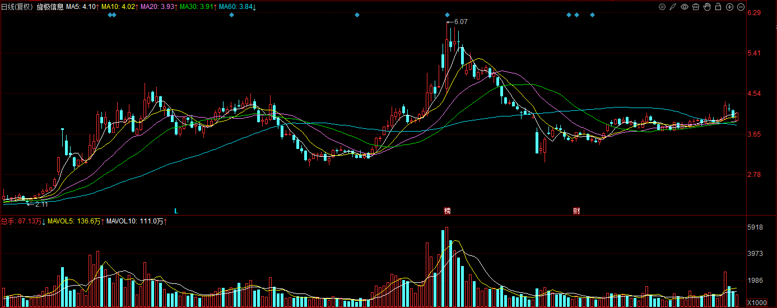Open chart settings gear icon
777x308 pixels.
click(662, 7)
